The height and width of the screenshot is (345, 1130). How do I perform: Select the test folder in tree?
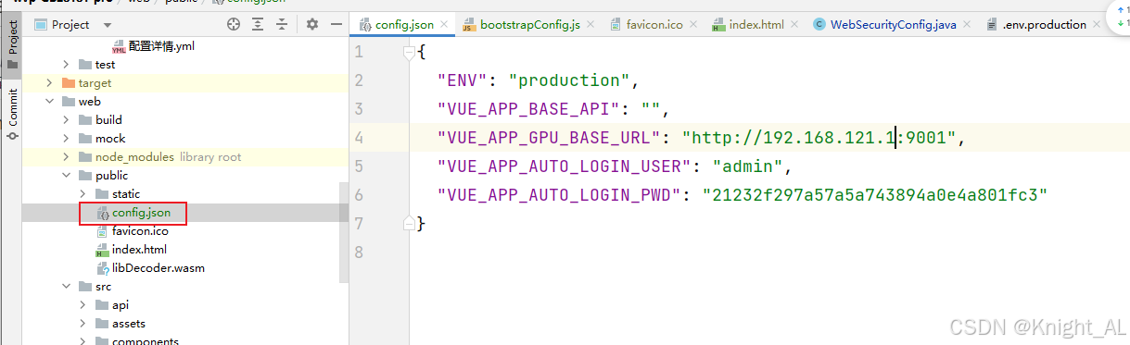pyautogui.click(x=97, y=64)
